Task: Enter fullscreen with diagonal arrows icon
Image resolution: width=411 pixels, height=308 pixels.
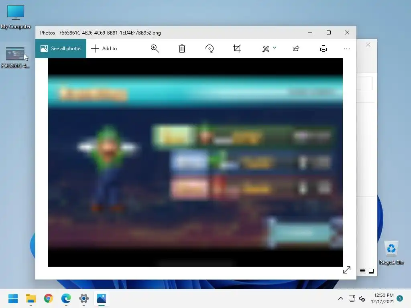Action: click(347, 270)
